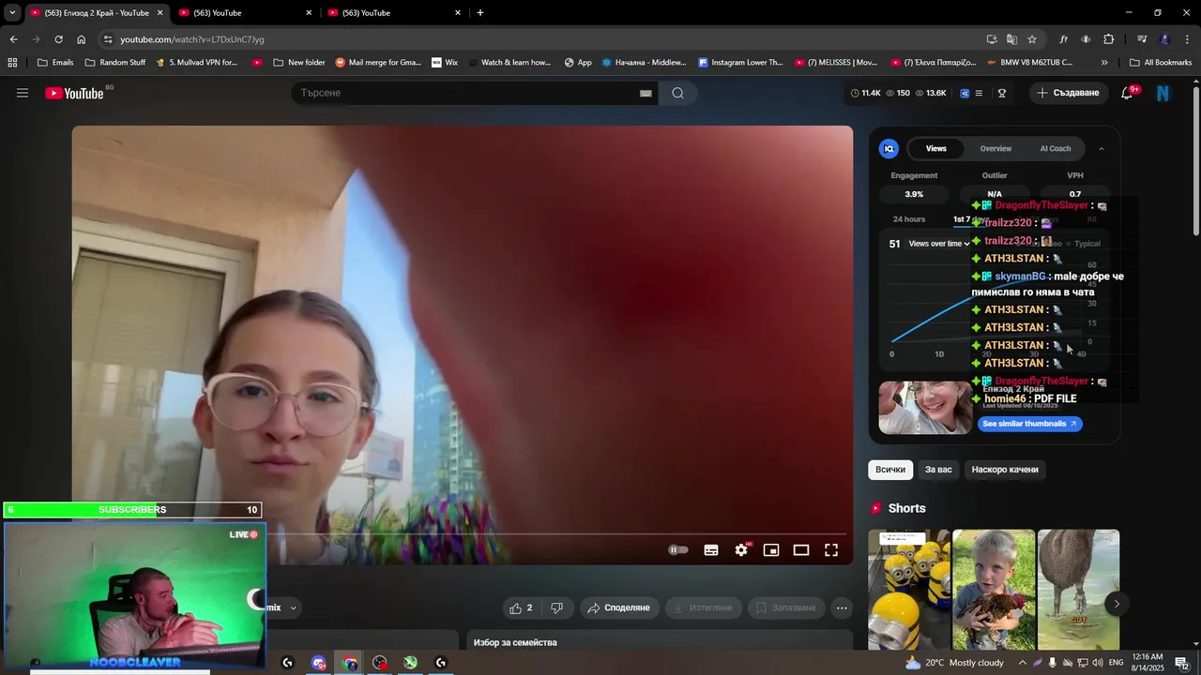Image resolution: width=1201 pixels, height=675 pixels.
Task: Click the vidIQ trophy icon in header
Action: (1002, 93)
